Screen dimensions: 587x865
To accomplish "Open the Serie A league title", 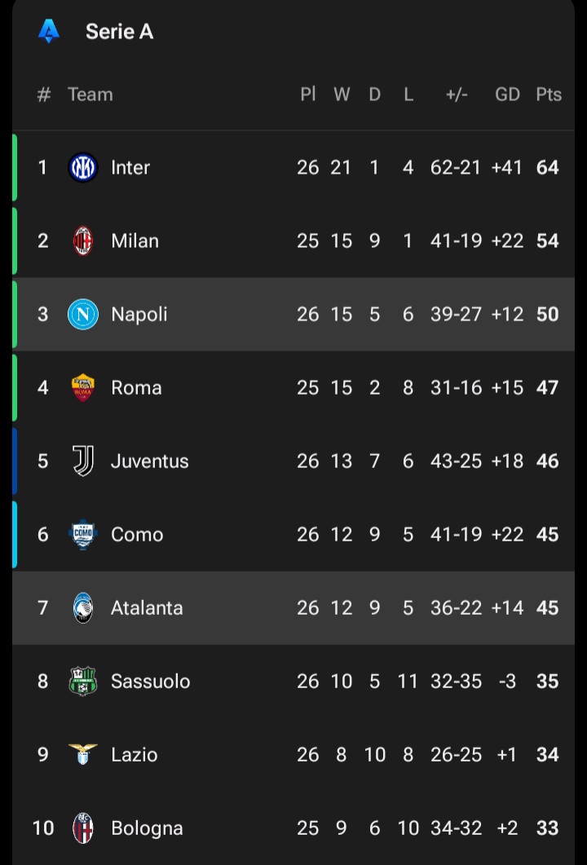I will (x=119, y=32).
